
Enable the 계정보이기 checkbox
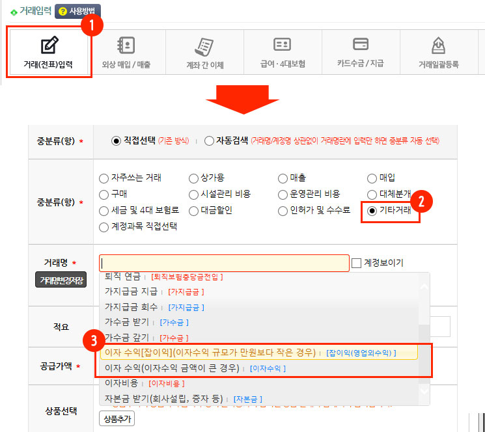(356, 263)
